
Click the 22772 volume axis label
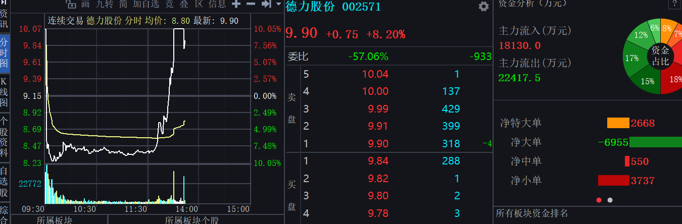[30, 184]
